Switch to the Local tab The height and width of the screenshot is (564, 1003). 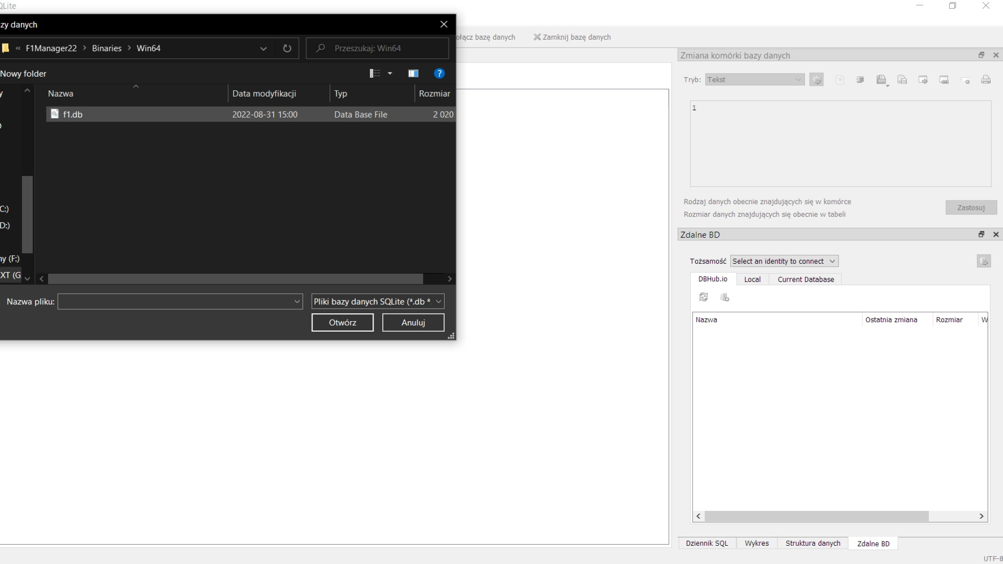(752, 279)
